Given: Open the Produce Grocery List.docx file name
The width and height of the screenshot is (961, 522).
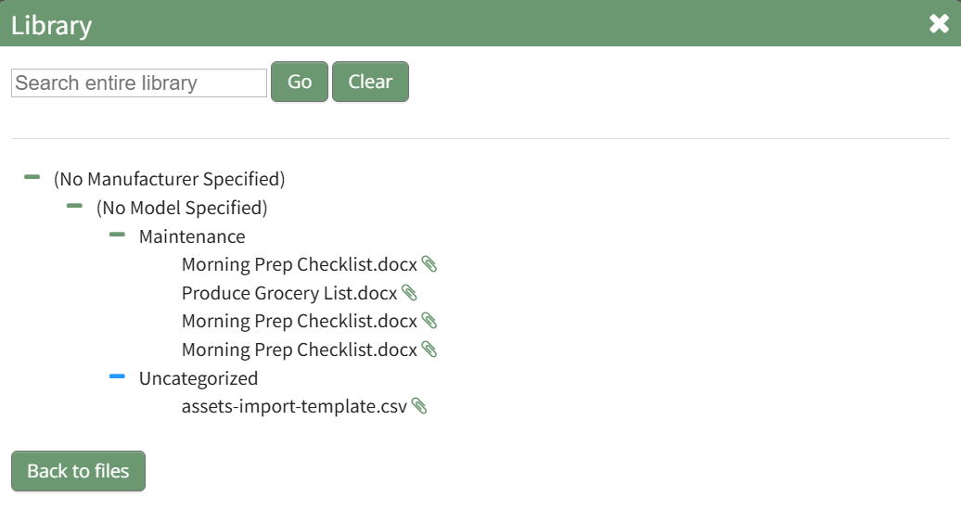Looking at the screenshot, I should (x=289, y=293).
